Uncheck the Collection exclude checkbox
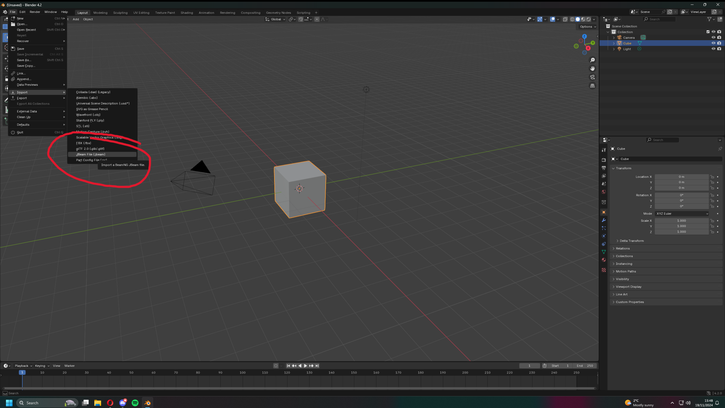Viewport: 725px width, 408px height. [708, 32]
